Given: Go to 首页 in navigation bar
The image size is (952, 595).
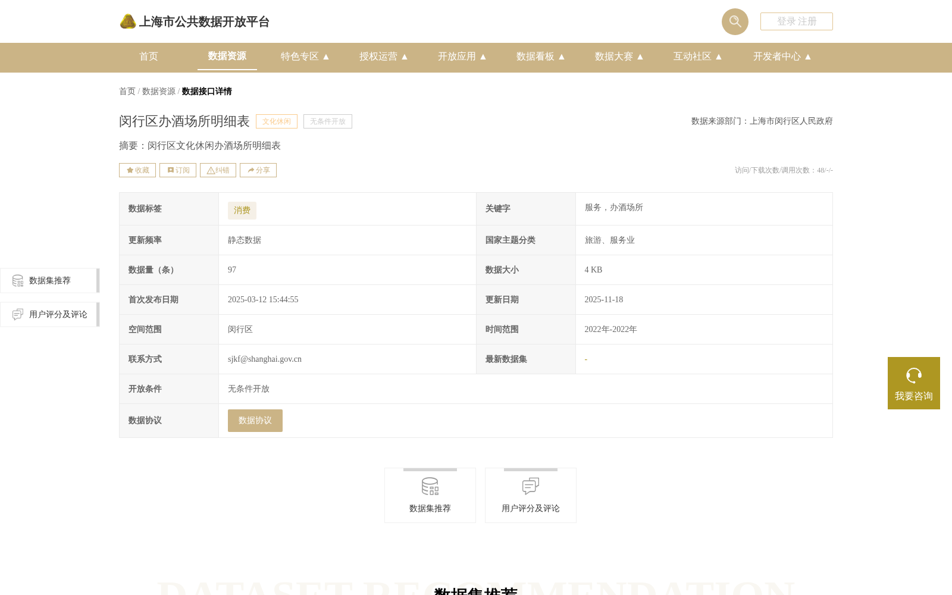Looking at the screenshot, I should tap(149, 57).
